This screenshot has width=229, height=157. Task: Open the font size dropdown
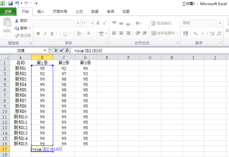click(x=92, y=23)
